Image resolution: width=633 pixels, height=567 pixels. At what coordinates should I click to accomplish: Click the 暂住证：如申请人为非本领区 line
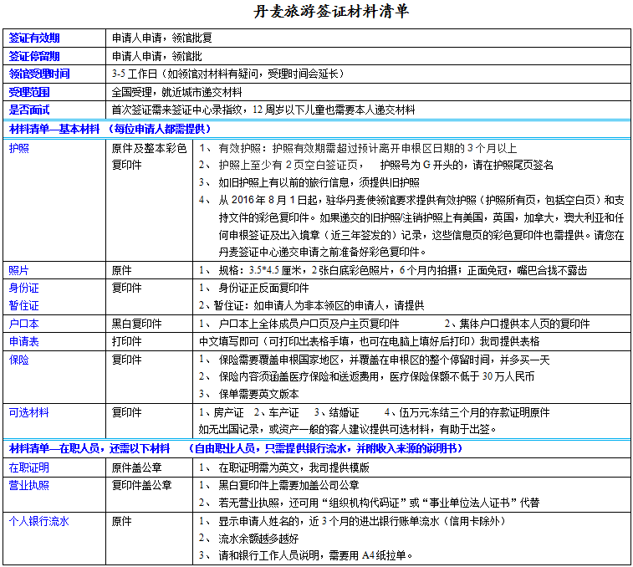click(311, 305)
